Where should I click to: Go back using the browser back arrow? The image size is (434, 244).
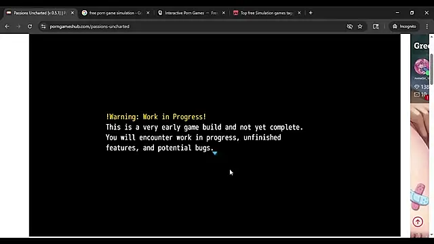pos(7,26)
